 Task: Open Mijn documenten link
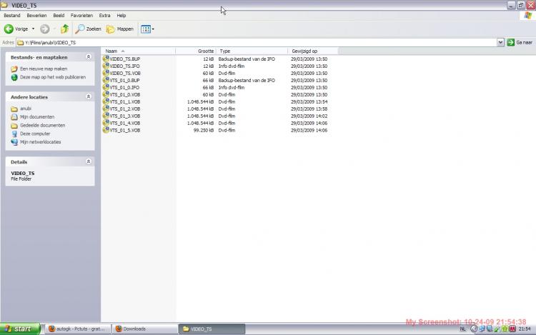pos(37,117)
